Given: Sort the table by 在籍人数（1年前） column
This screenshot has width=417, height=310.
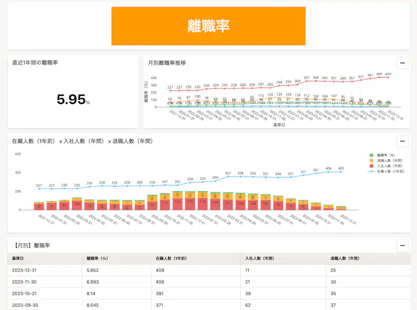Looking at the screenshot, I should (171, 259).
